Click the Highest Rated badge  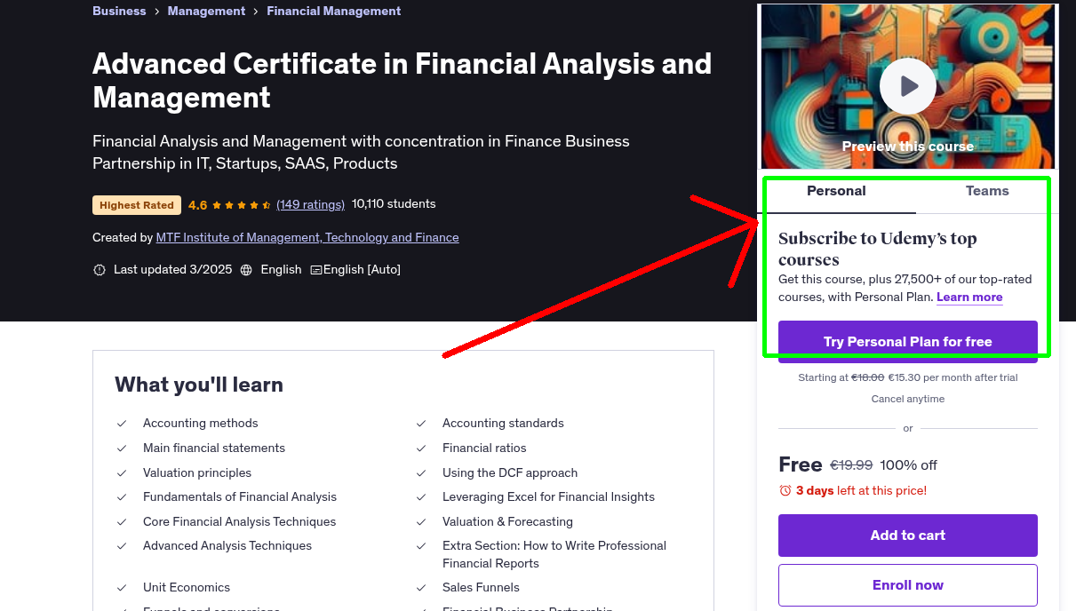(137, 205)
